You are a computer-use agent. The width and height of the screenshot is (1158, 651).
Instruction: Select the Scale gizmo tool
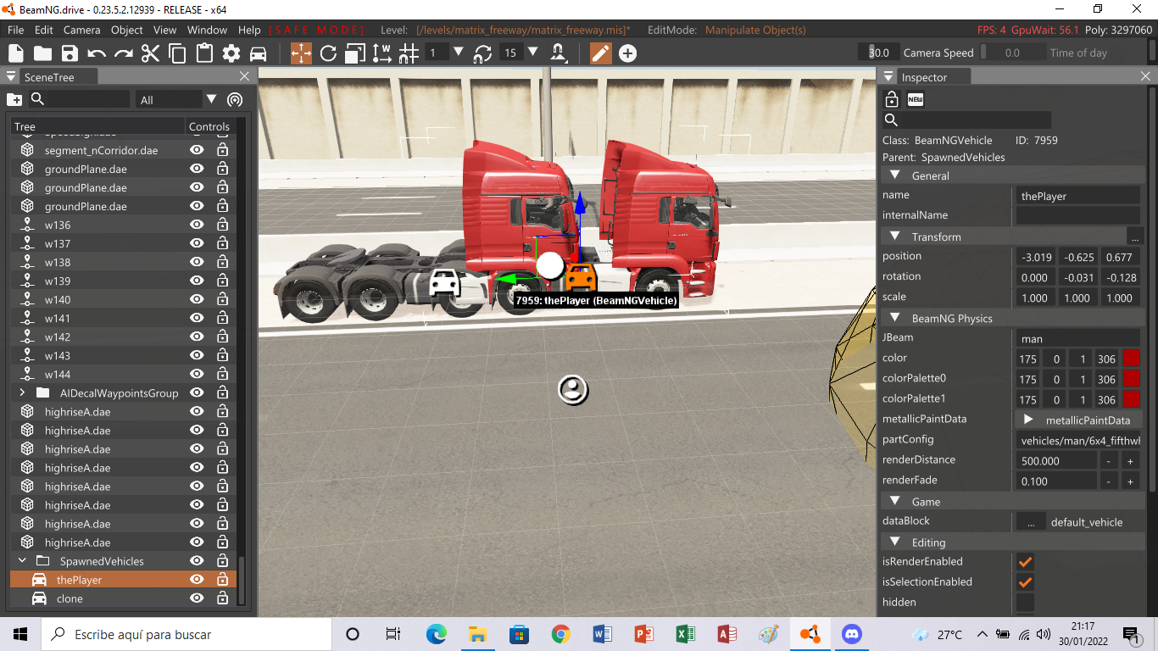click(355, 53)
